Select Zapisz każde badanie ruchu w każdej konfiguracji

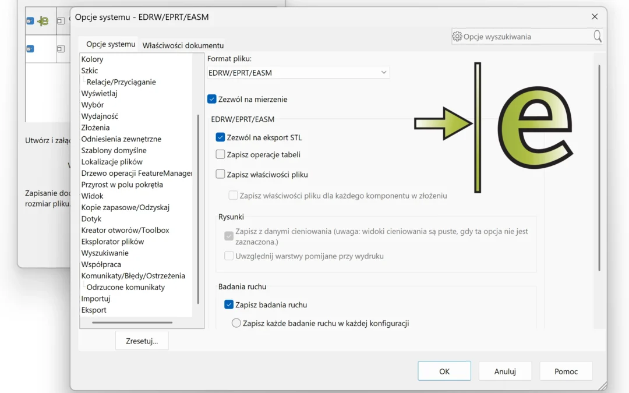(x=236, y=323)
